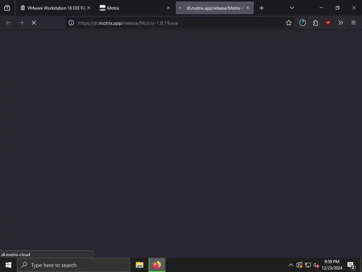
Task: Show site information icon in address bar
Action: (x=71, y=23)
